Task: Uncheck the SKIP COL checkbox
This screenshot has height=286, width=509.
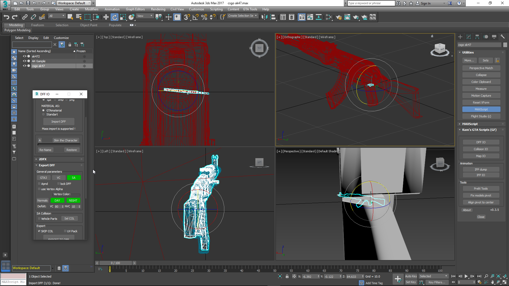Action: click(x=39, y=231)
